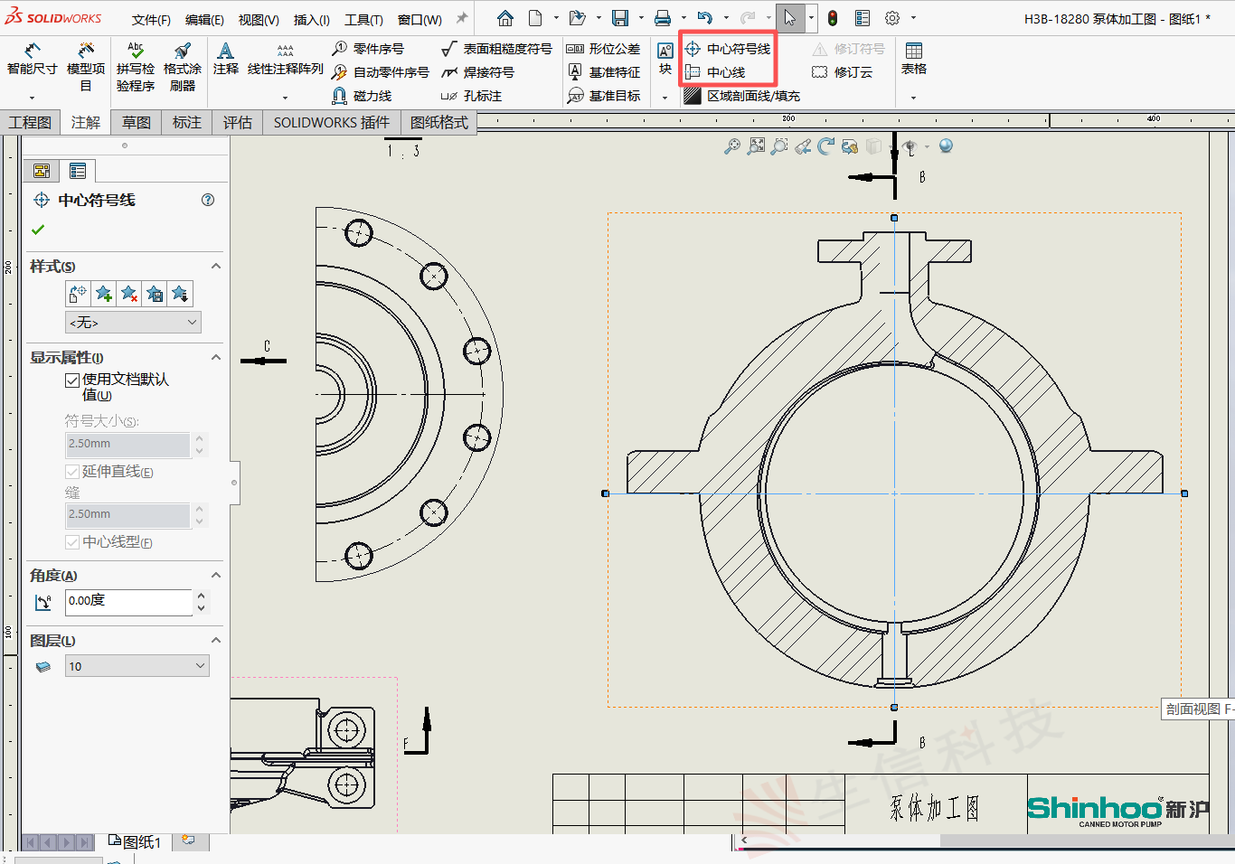
Task: Click the 图纸1 sheet tab at bottom
Action: click(x=135, y=841)
